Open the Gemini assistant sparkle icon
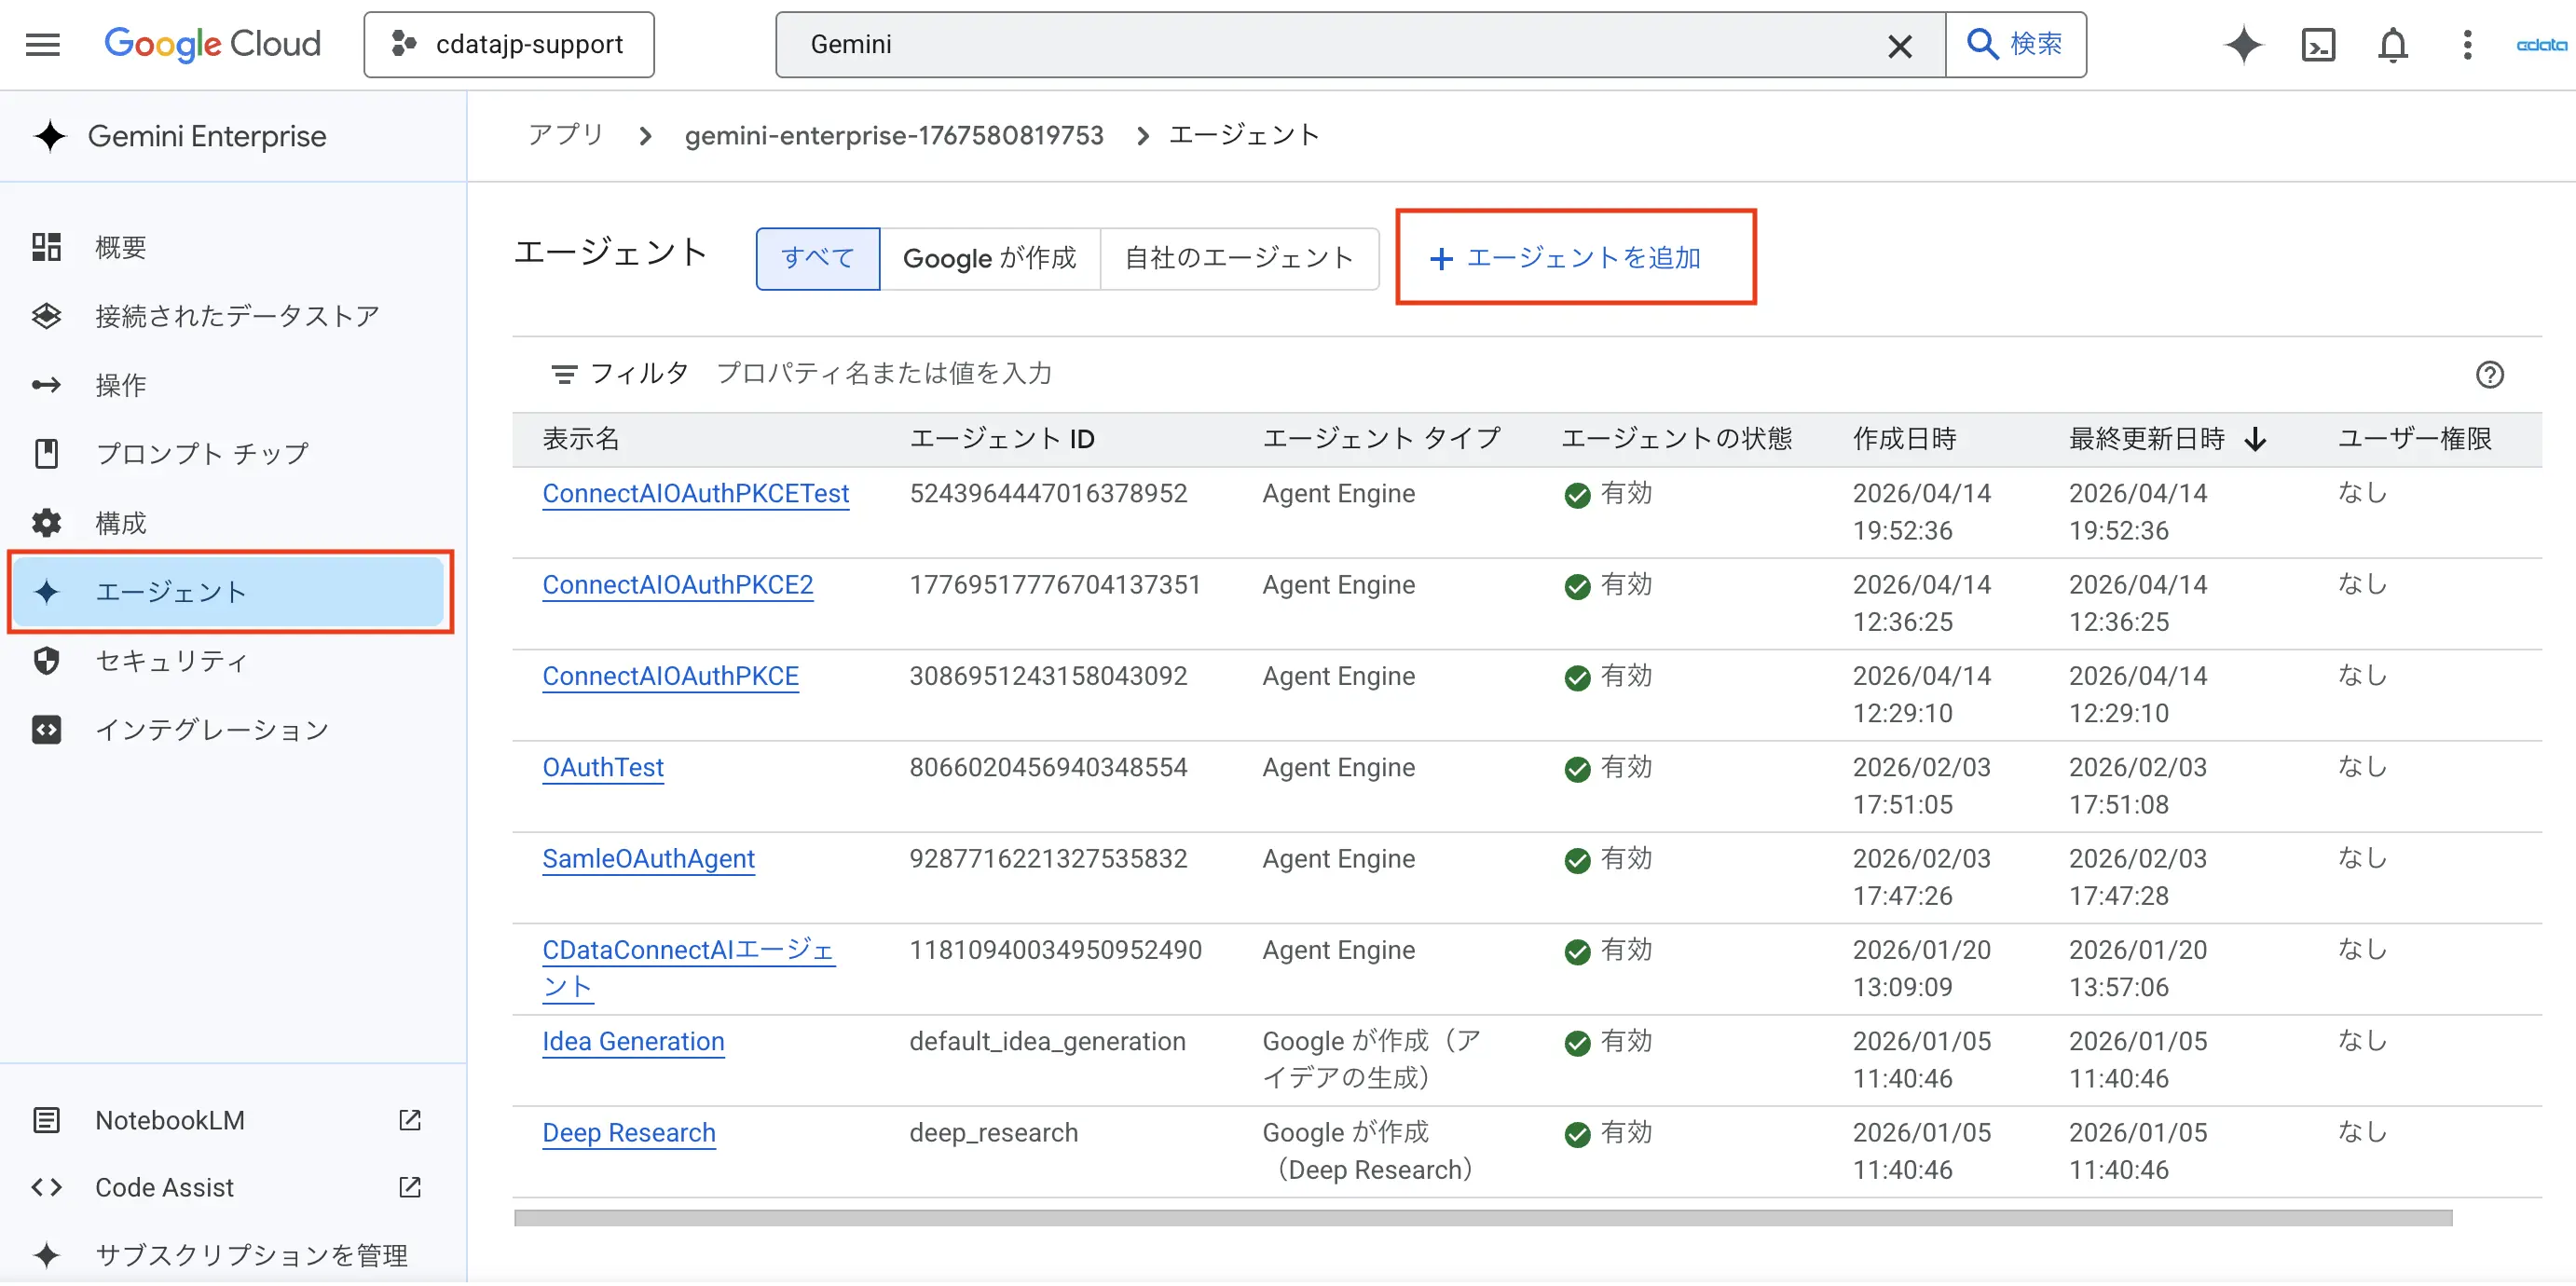 click(x=2243, y=44)
